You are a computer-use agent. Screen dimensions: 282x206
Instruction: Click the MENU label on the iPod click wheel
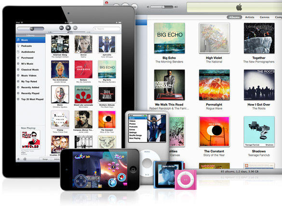(x=147, y=152)
